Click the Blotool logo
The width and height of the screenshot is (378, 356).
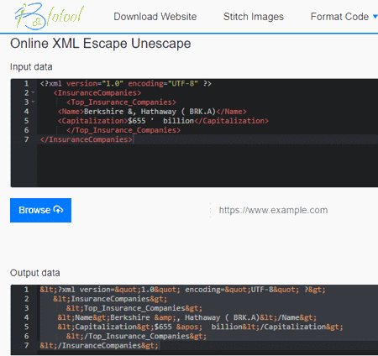tap(50, 16)
